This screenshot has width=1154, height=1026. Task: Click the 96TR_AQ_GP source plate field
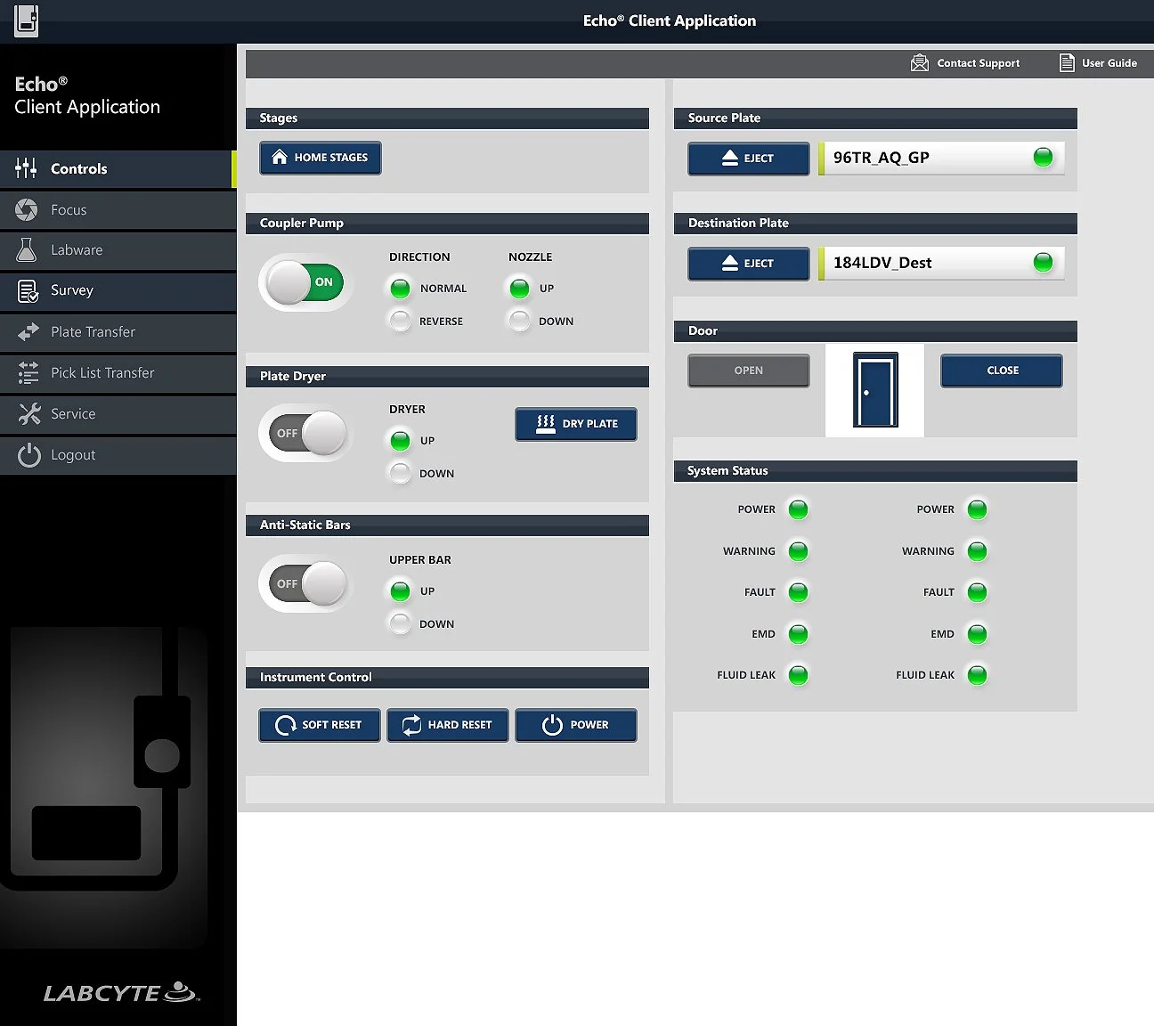point(941,158)
